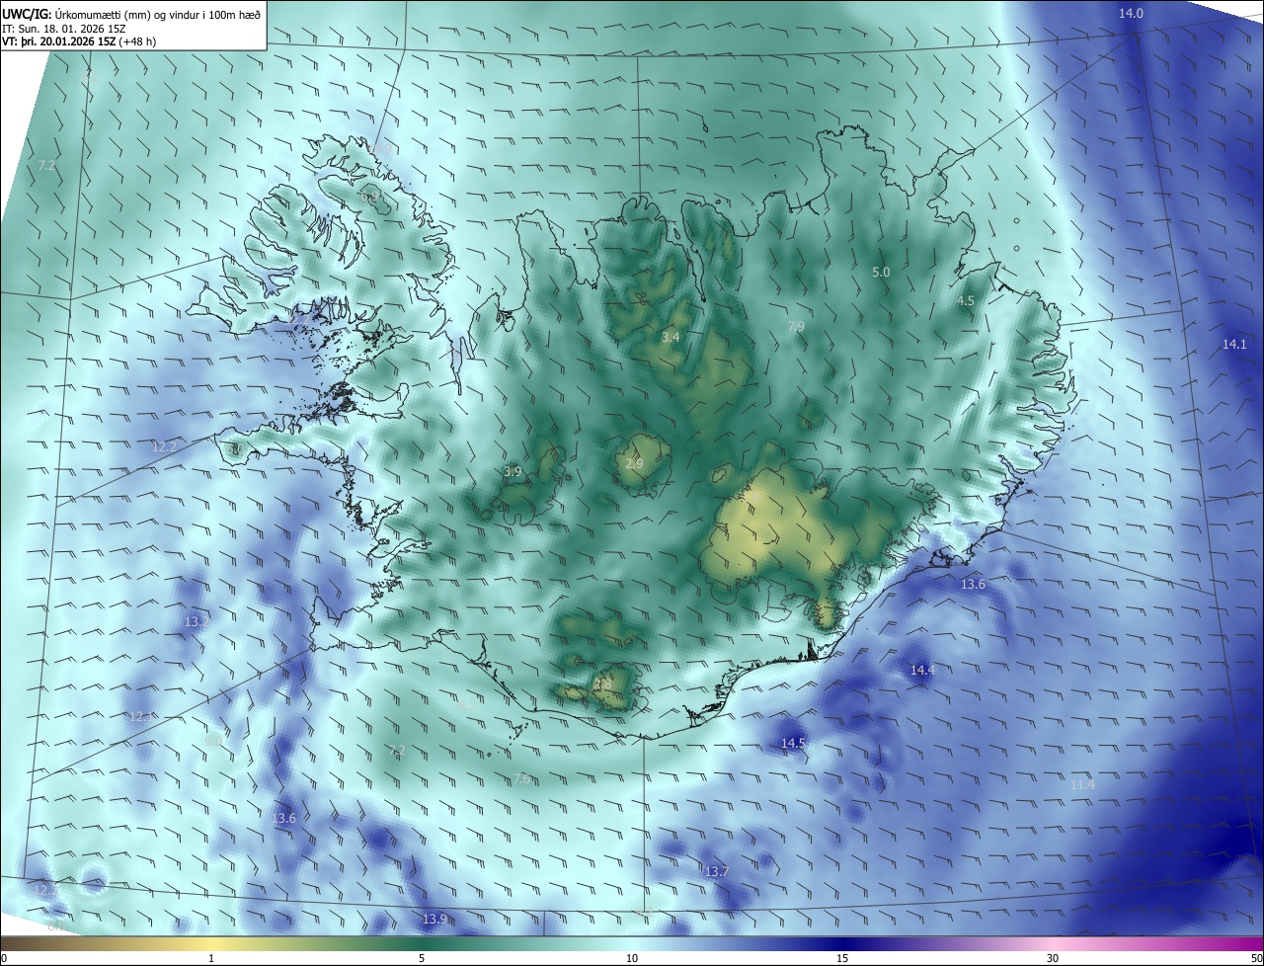Click the 6.0 value label
The height and width of the screenshot is (966, 1264).
tap(236, 449)
